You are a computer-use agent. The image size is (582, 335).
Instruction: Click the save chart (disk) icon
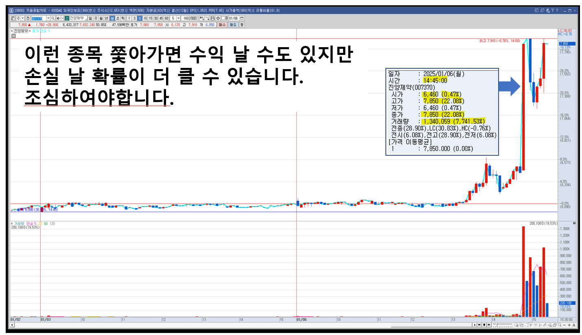coord(212,19)
